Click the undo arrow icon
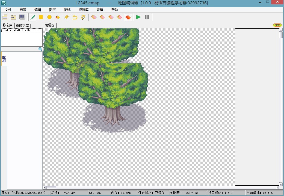The image size is (284, 196). pos(75,17)
